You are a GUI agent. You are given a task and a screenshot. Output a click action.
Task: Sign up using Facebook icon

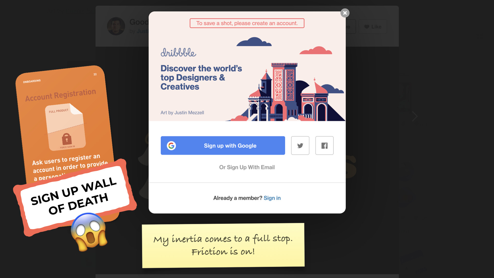pyautogui.click(x=324, y=145)
